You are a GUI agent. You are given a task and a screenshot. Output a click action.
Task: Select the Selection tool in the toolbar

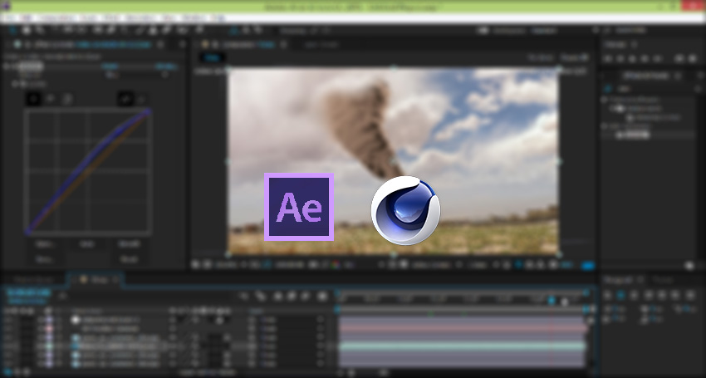point(13,30)
